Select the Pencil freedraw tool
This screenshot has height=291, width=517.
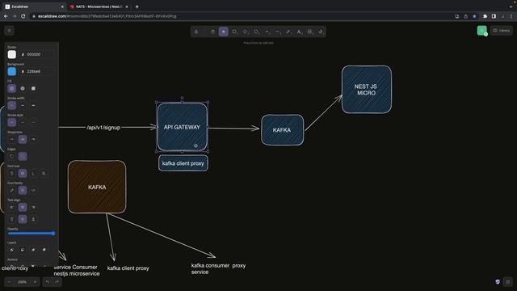pos(288,32)
